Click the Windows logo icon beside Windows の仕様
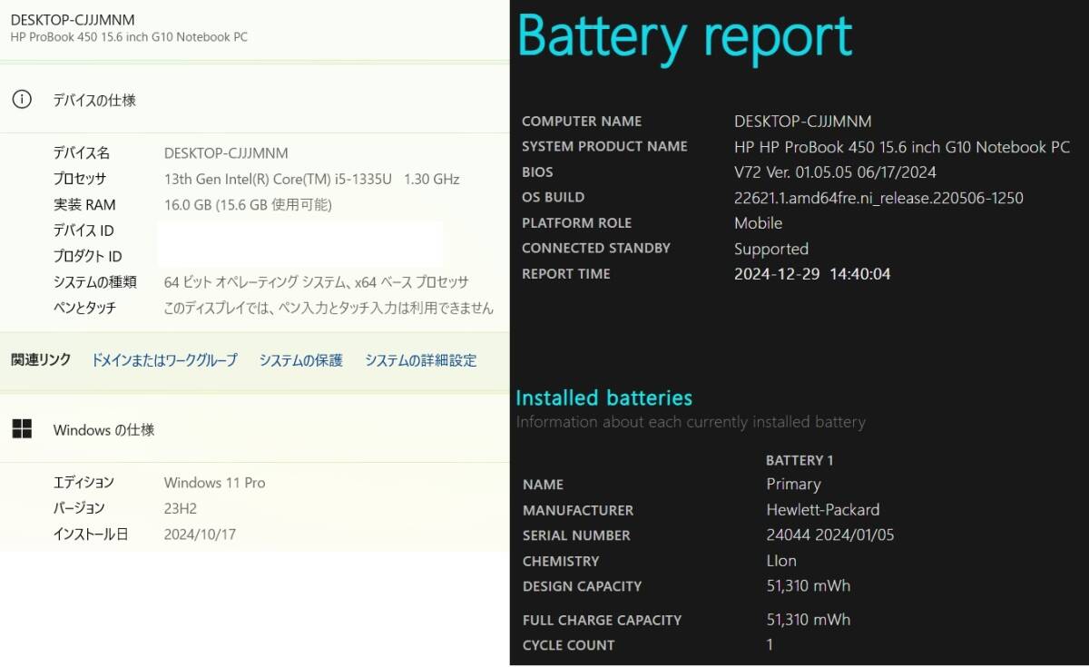Screen dimensions: 1089x667 (22, 429)
